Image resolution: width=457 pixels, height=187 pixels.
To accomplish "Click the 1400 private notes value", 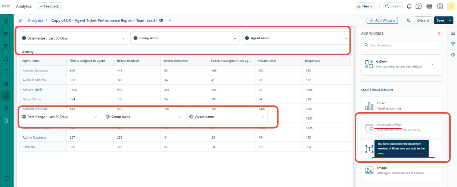I will pyautogui.click(x=262, y=109).
